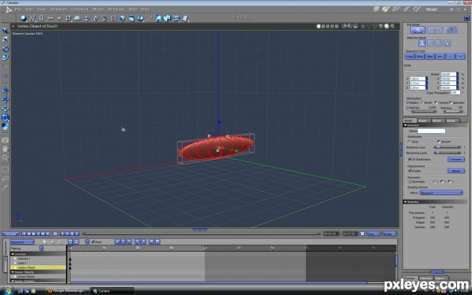The image size is (472, 295).
Task: Activate the first Edit Mode button
Action: coord(418,30)
